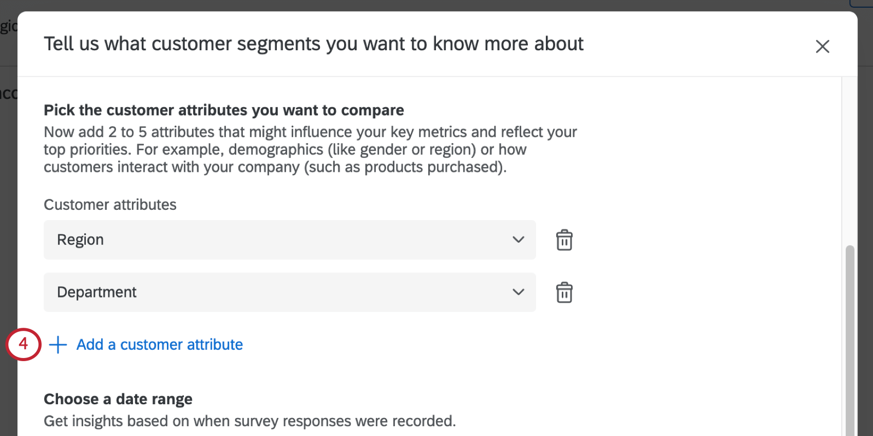Click the red step 4 circle marker
The height and width of the screenshot is (436, 873).
(x=23, y=344)
